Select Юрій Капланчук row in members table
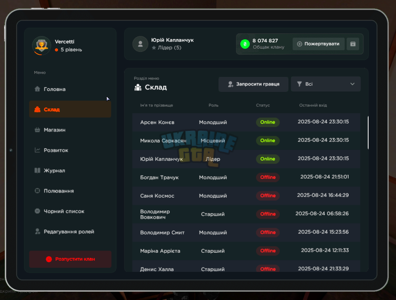396x300 pixels. click(246, 159)
